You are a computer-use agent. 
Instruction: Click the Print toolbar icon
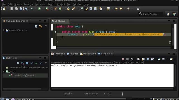tap(21, 9)
